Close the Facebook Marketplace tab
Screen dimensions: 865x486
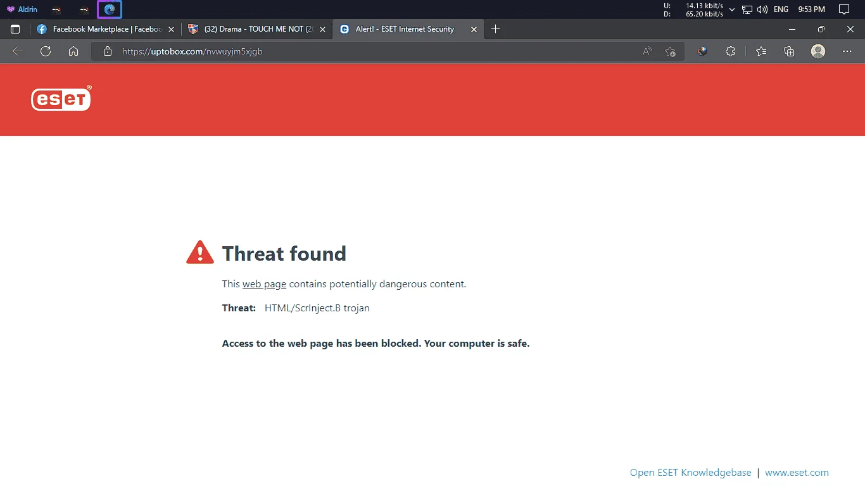click(171, 29)
